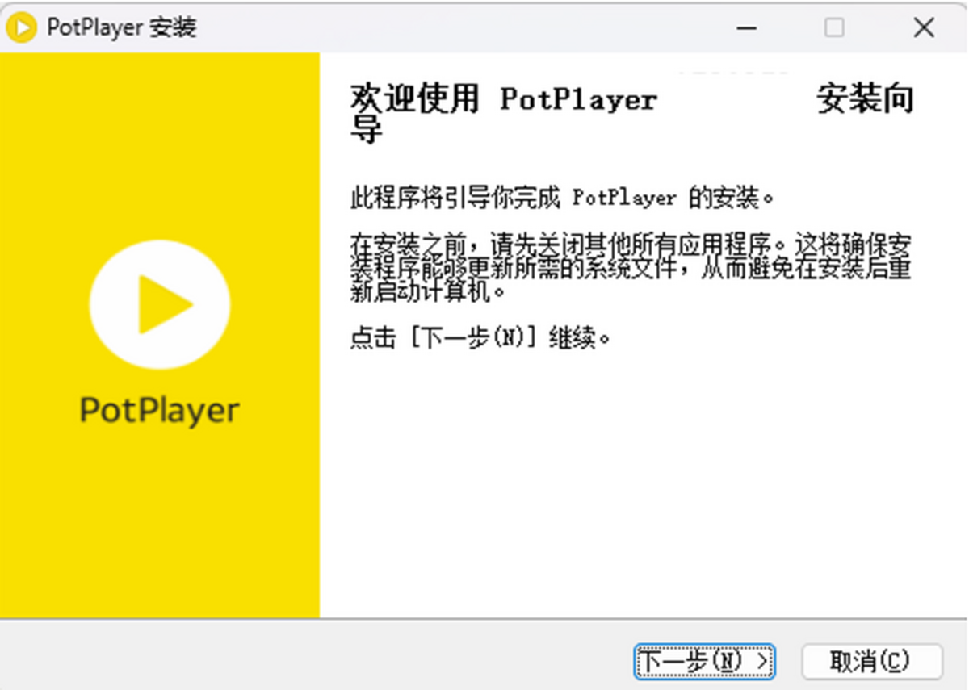Click the text 点击 [下一步(N)] 继续
The width and height of the screenshot is (969, 690).
[x=480, y=338]
